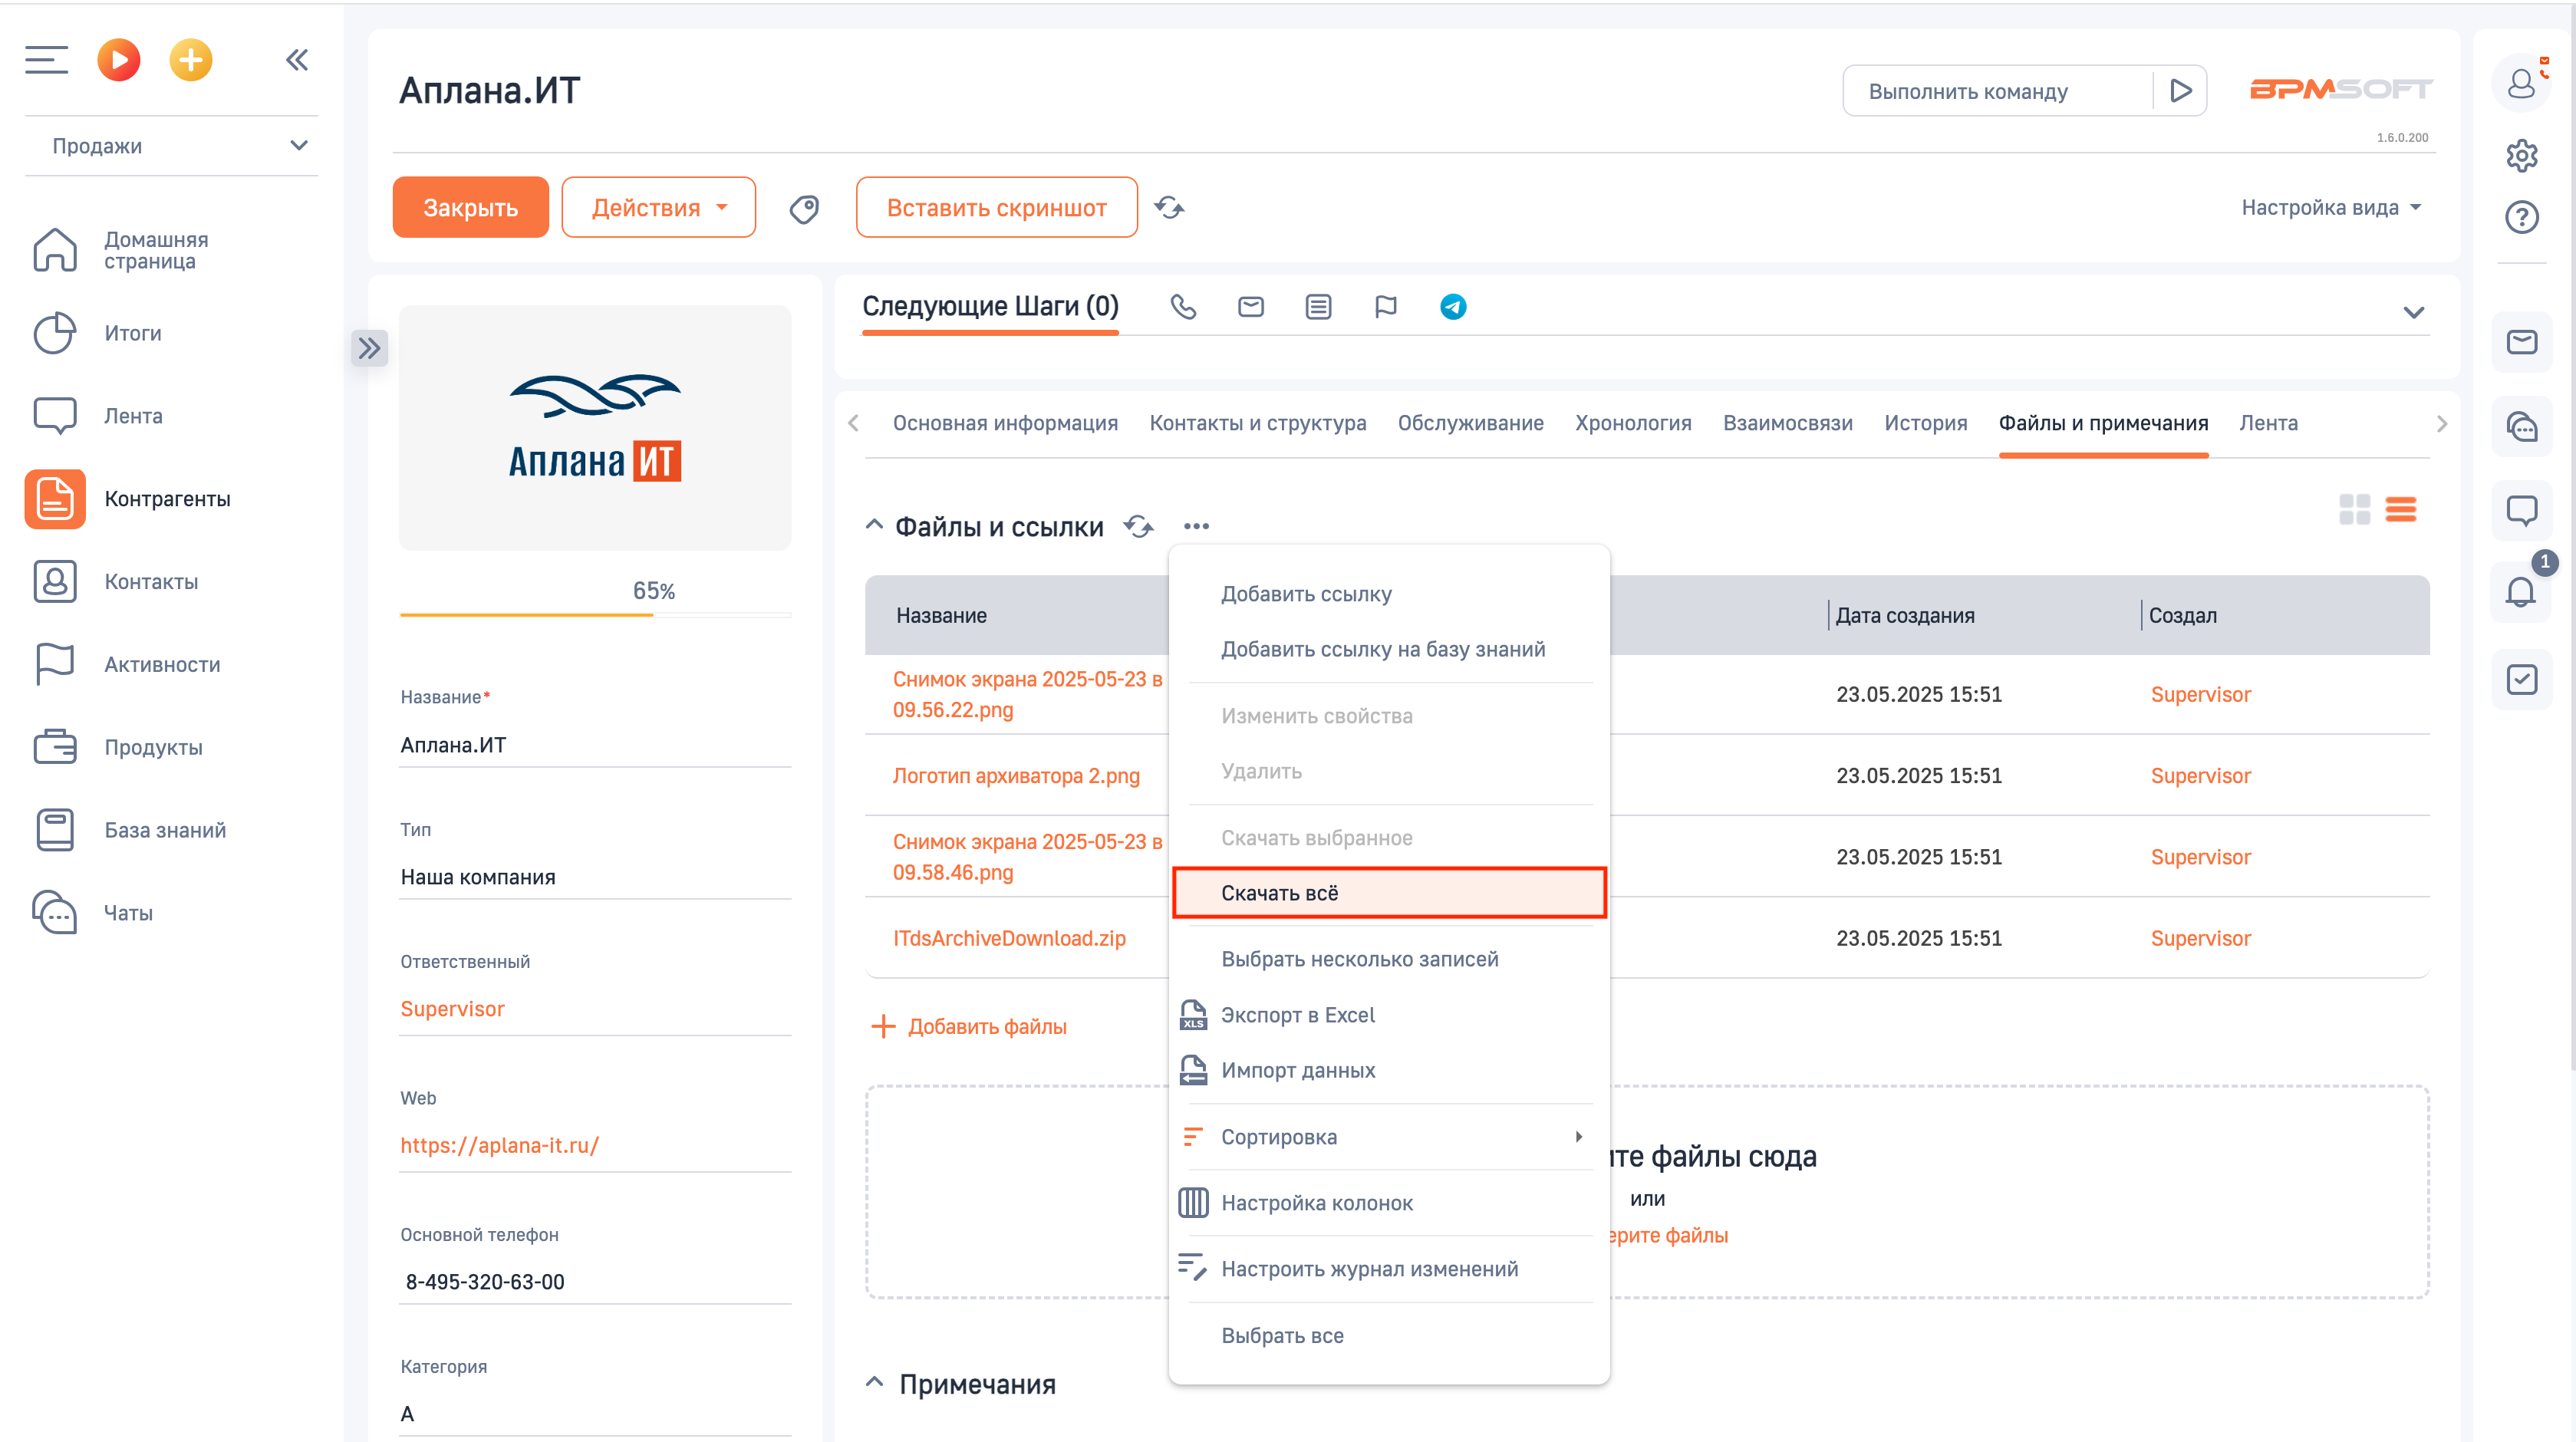This screenshot has width=2576, height=1442.
Task: Open email panel in right sidebar
Action: click(2521, 342)
